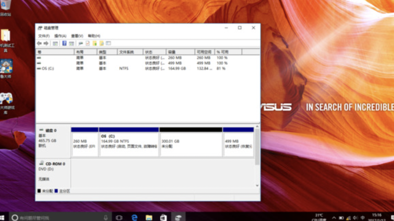
Task: Toggle the action pane icon next to Help
Action: click(71, 43)
